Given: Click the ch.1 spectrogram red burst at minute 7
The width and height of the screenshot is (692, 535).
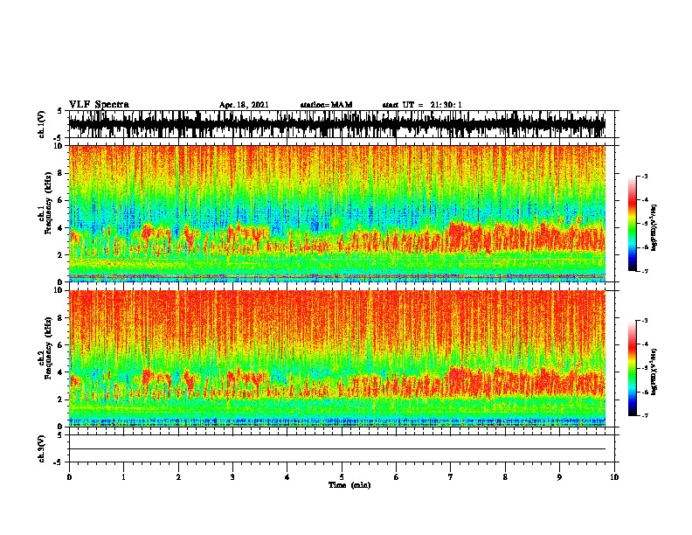Looking at the screenshot, I should pos(466,238).
